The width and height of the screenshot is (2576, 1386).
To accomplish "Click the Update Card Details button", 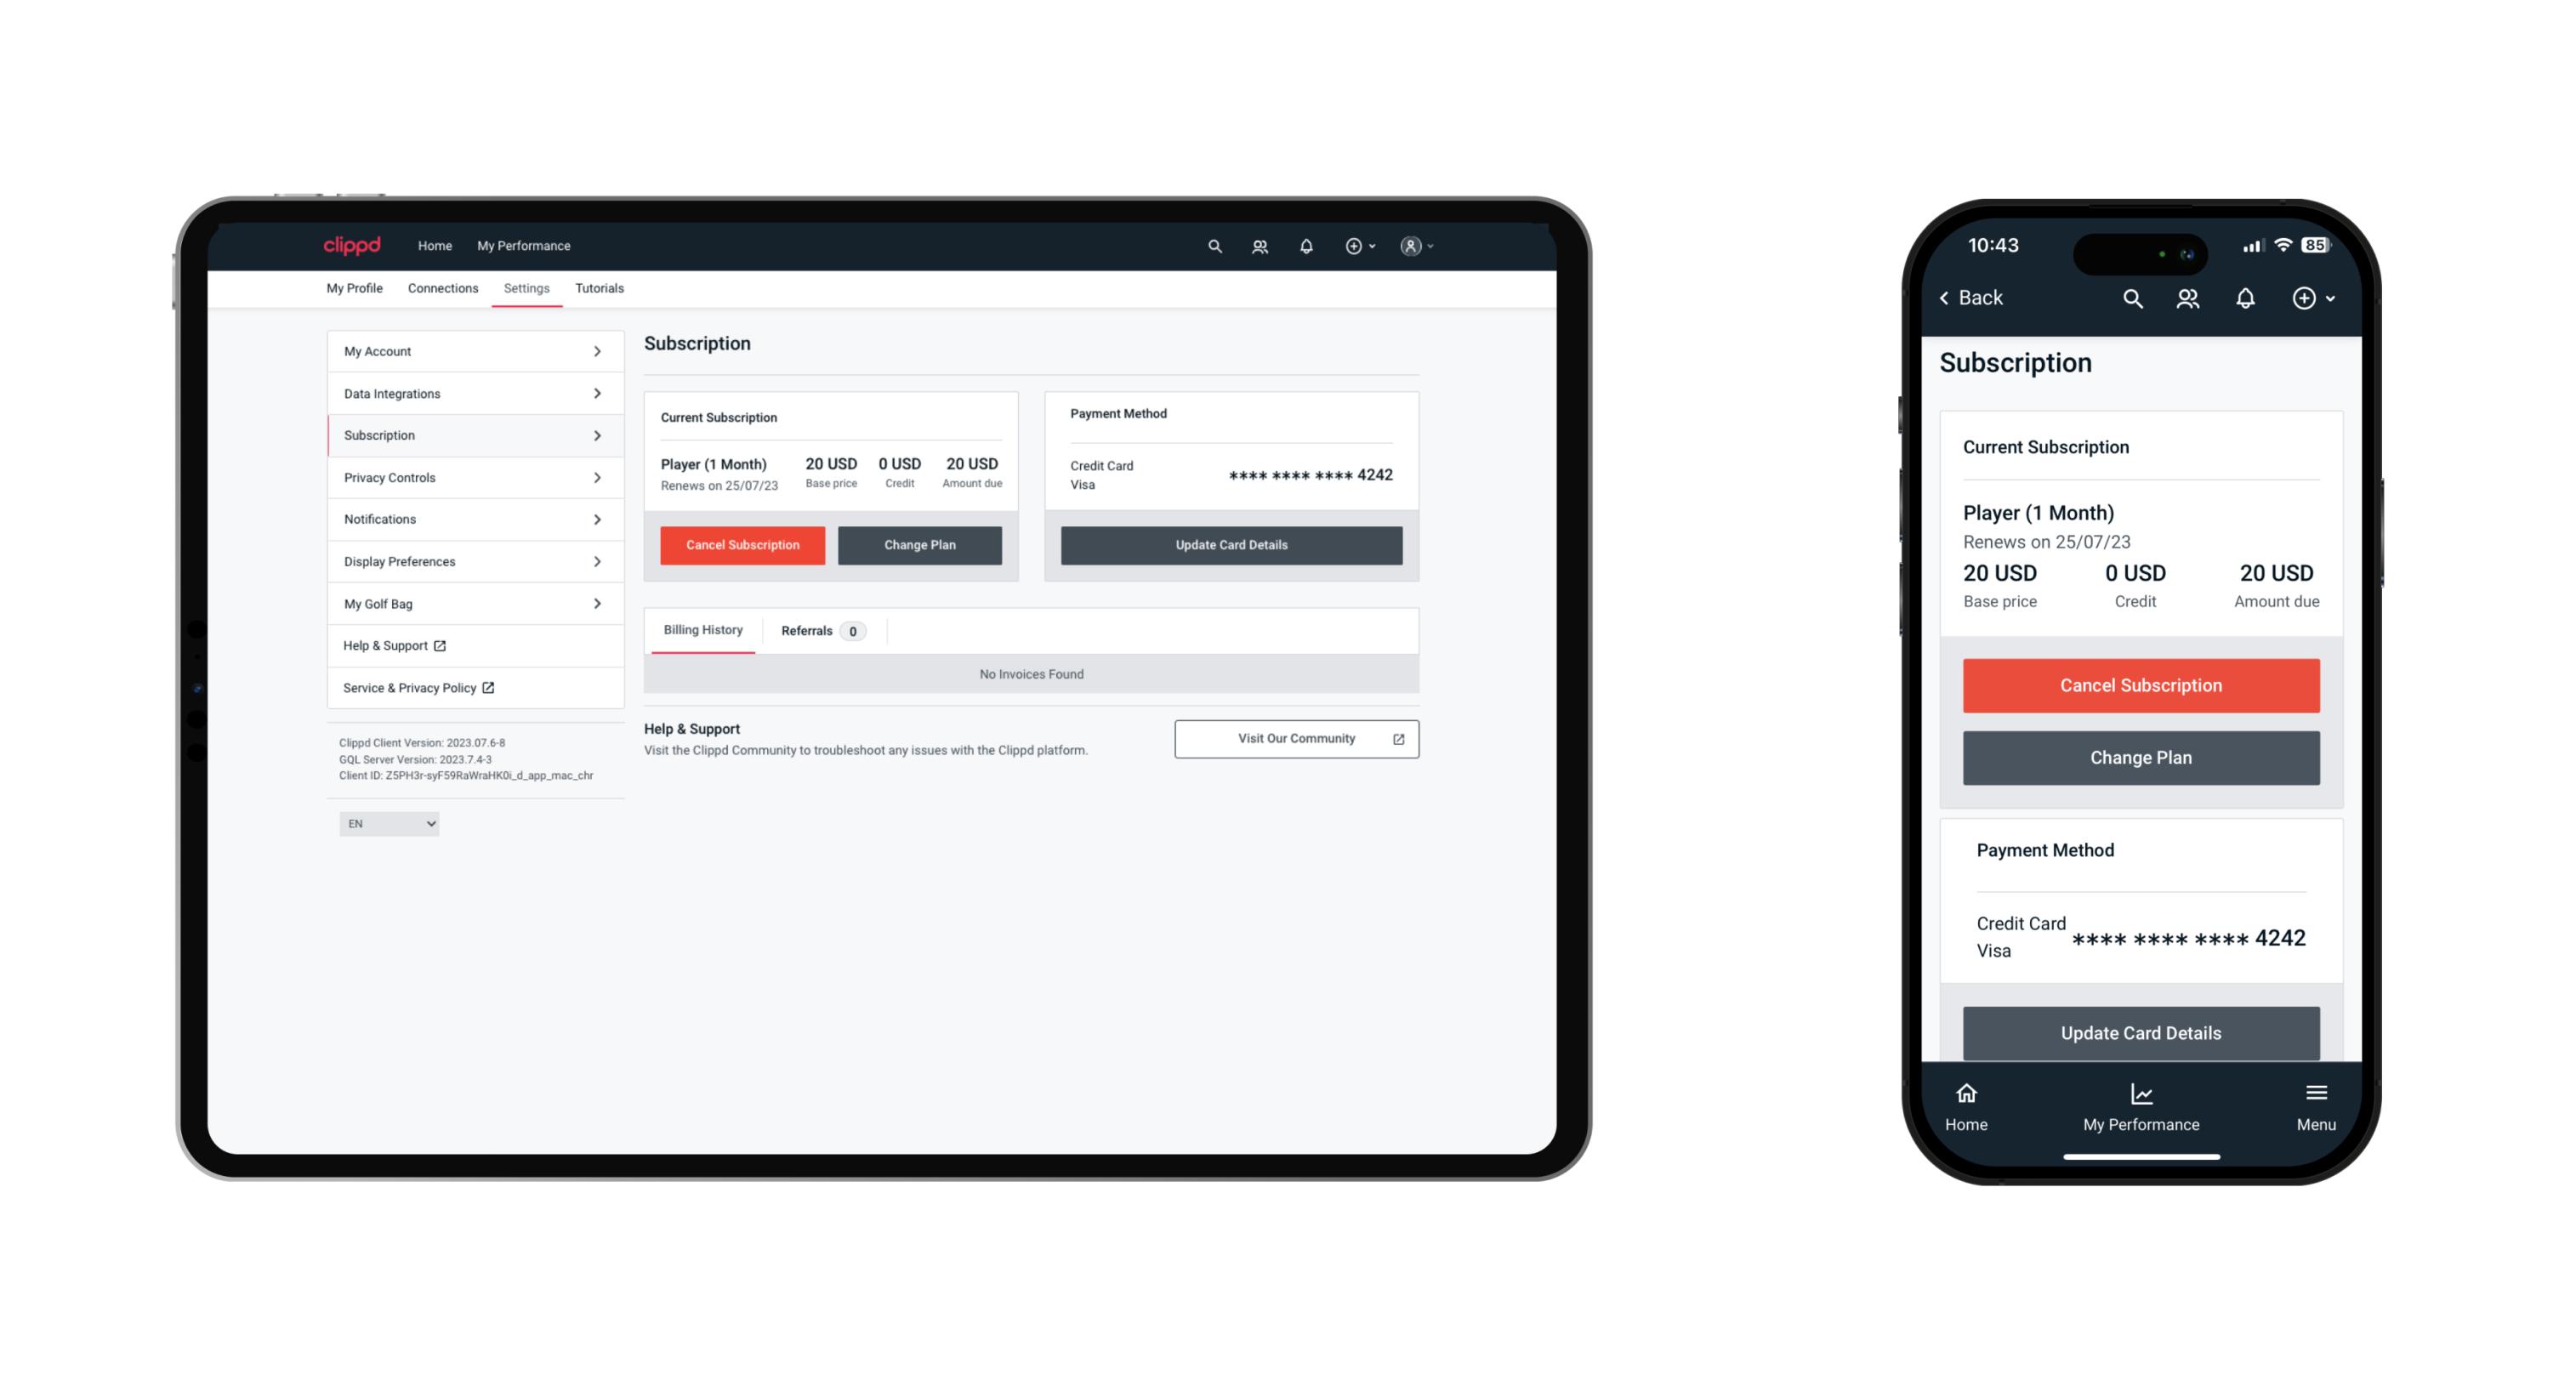I will 1231,544.
